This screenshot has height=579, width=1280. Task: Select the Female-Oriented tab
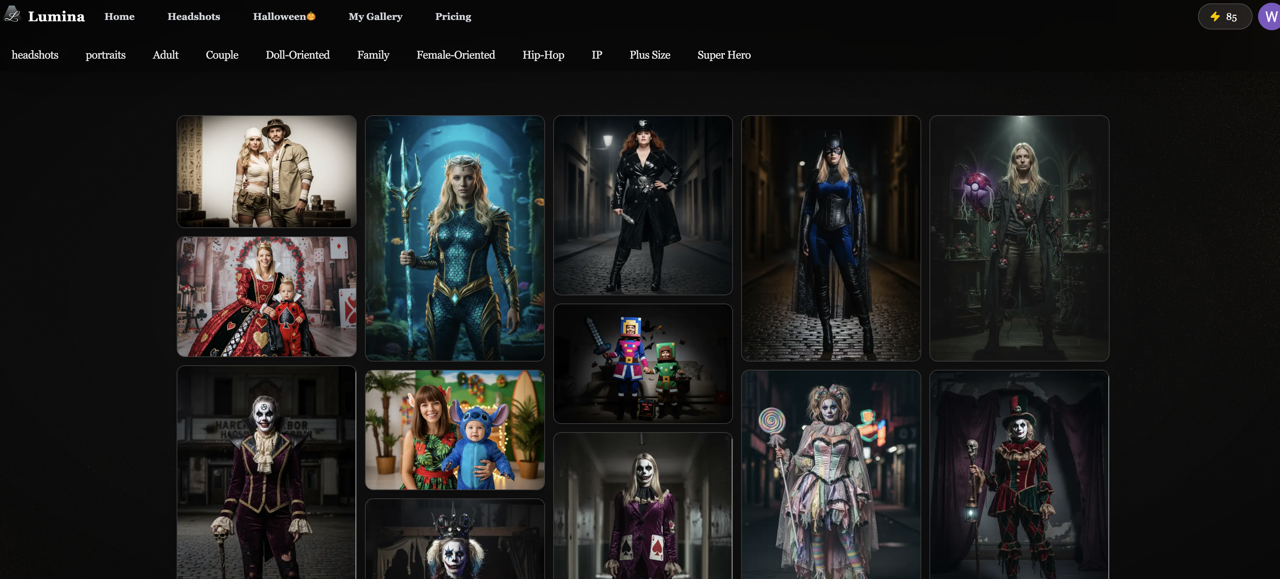point(456,55)
